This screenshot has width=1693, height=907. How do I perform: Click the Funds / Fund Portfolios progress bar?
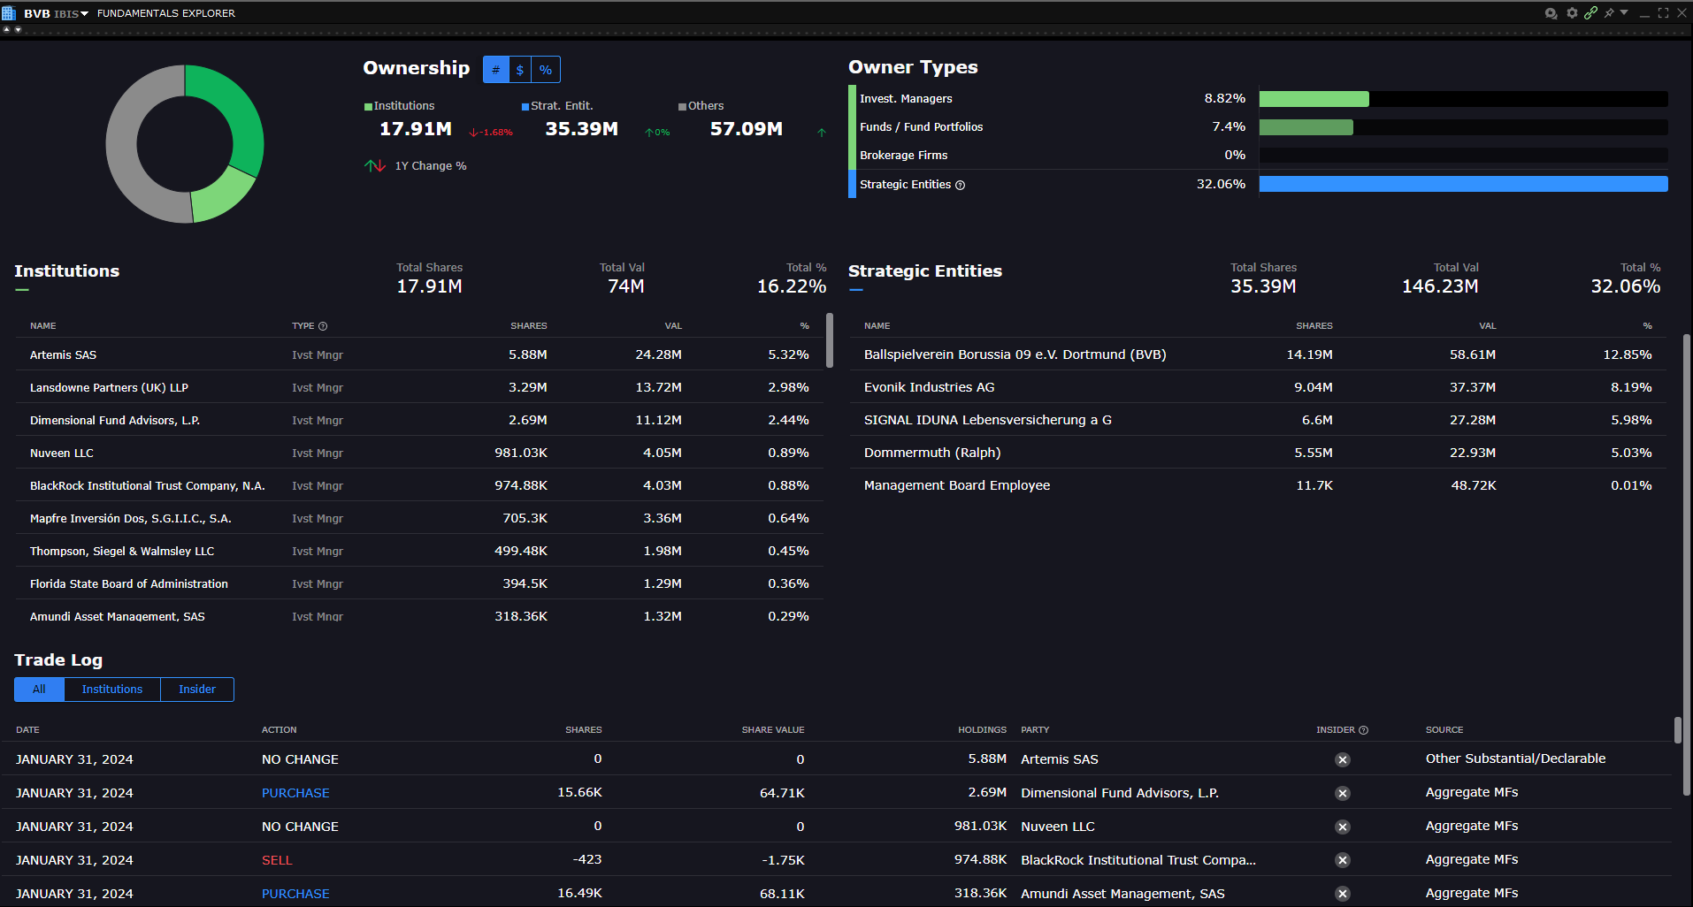(1306, 127)
